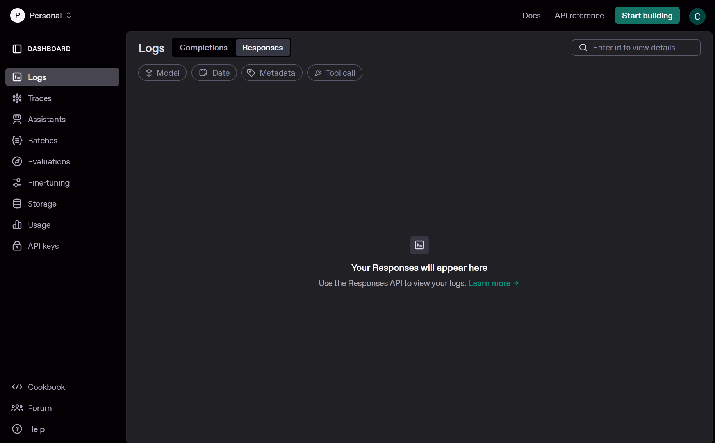Click the Fine-tuning sliders icon
Screen dimensions: 715x443
pos(17,183)
